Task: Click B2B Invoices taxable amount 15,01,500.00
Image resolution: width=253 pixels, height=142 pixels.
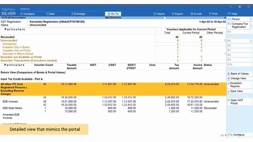Action: pos(69,102)
